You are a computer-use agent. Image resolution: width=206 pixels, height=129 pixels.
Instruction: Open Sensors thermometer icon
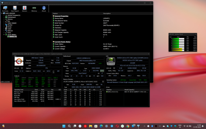24,9
